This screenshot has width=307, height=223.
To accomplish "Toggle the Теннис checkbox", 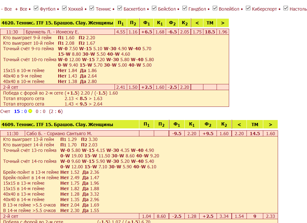I will click(92, 8).
